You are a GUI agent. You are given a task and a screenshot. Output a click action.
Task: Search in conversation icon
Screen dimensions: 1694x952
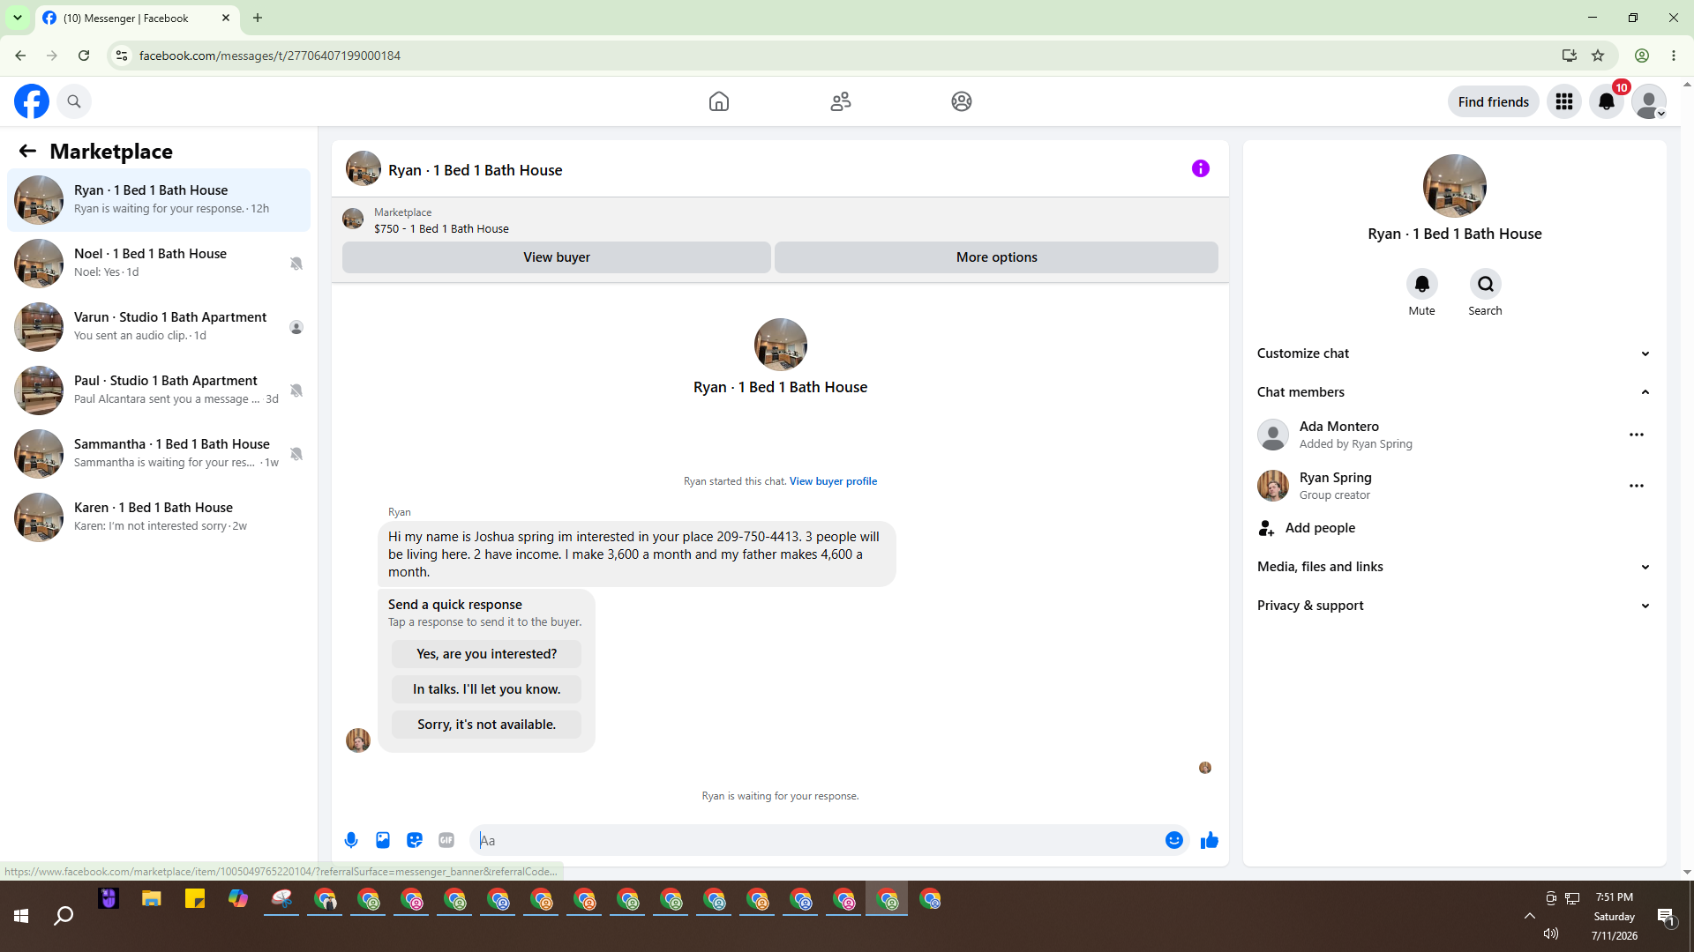click(x=1486, y=284)
